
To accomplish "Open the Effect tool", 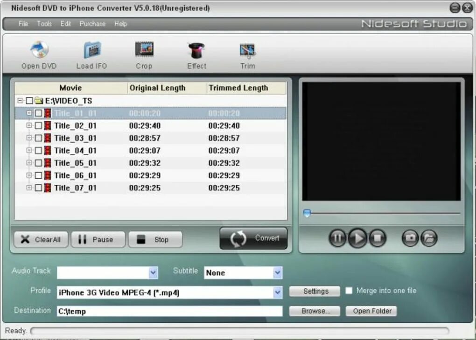I will point(196,50).
